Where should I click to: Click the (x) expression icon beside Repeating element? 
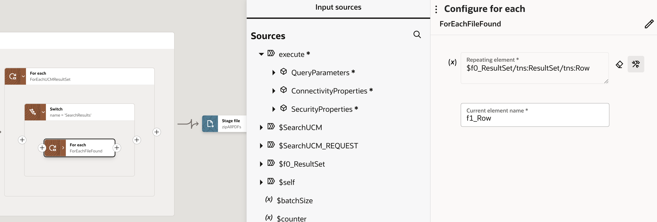452,62
